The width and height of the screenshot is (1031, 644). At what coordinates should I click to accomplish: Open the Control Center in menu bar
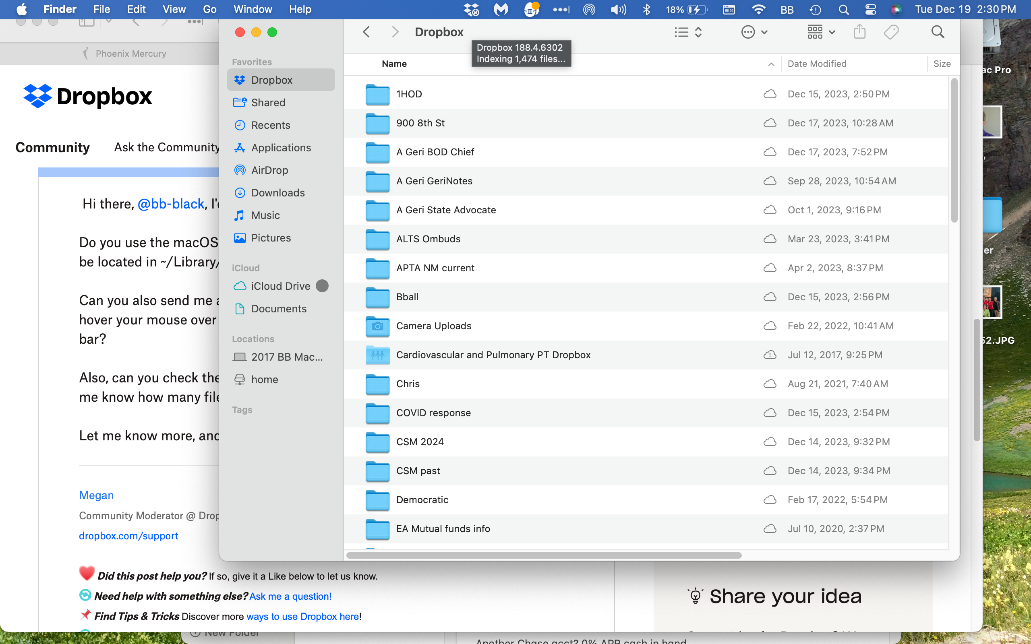pos(870,9)
